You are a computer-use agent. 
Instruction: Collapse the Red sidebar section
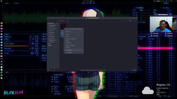(48, 44)
